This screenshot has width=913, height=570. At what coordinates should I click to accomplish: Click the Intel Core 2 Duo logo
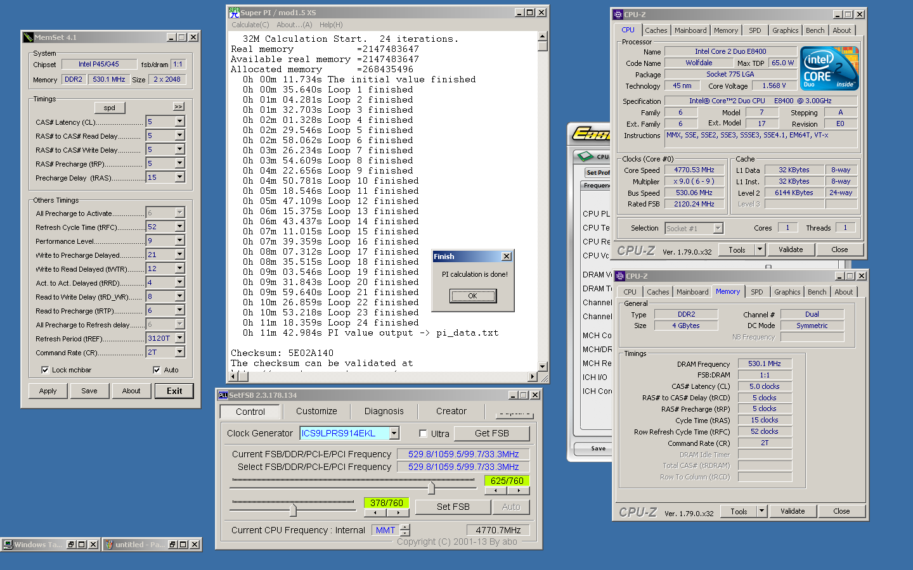(x=829, y=68)
